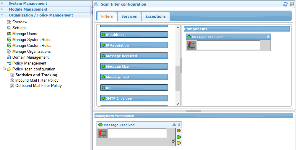Collapse Organization / Policy Management section

point(2,15)
